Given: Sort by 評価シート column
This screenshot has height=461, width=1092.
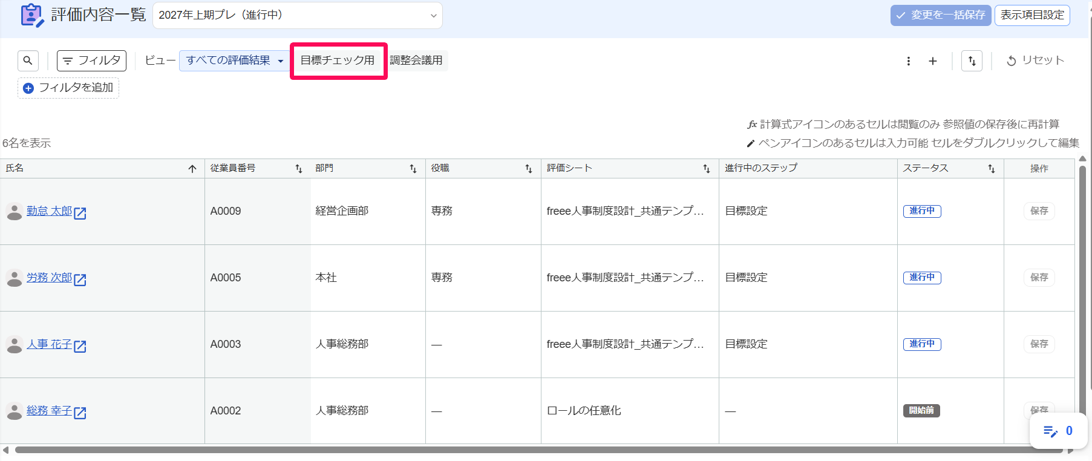Looking at the screenshot, I should click(707, 169).
